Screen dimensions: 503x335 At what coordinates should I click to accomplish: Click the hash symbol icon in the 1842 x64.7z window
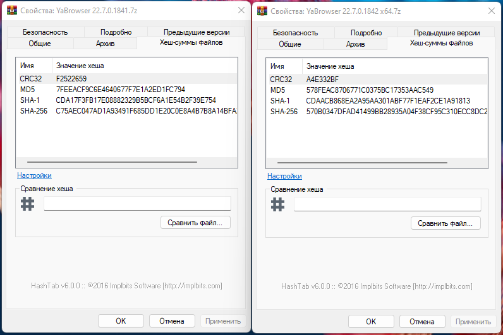[277, 204]
